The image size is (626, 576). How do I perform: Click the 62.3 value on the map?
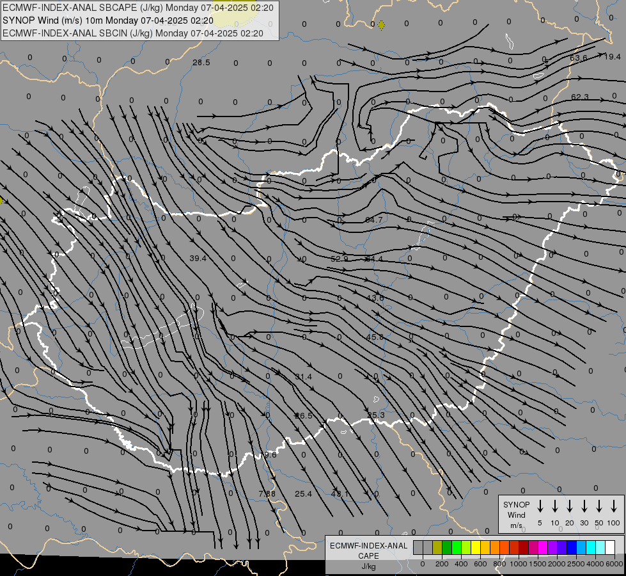point(580,97)
